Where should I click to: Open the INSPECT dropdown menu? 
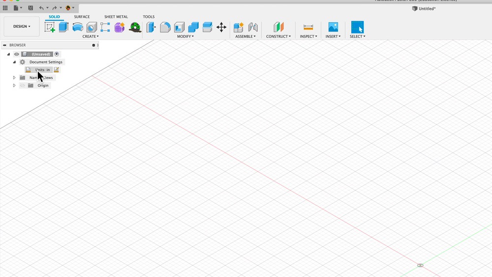pyautogui.click(x=308, y=36)
